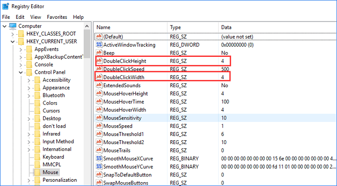Click the SmoothMouseXCurve binary icon
The image size is (337, 186).
click(99, 159)
